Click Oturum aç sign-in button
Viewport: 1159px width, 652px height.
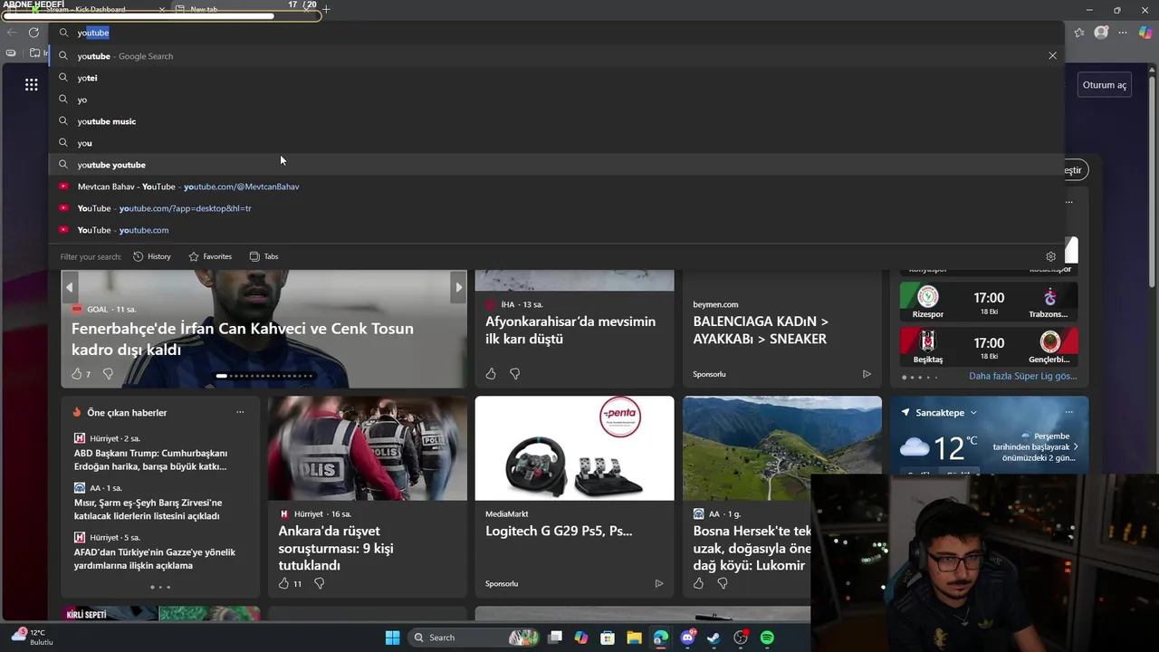[x=1104, y=85]
